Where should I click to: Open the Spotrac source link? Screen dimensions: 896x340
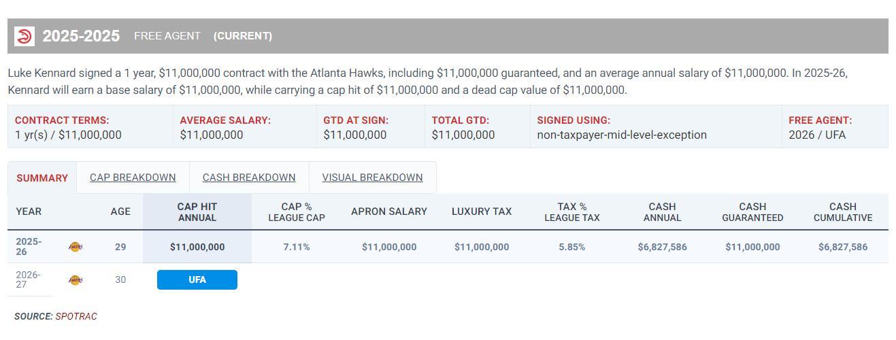click(x=76, y=316)
